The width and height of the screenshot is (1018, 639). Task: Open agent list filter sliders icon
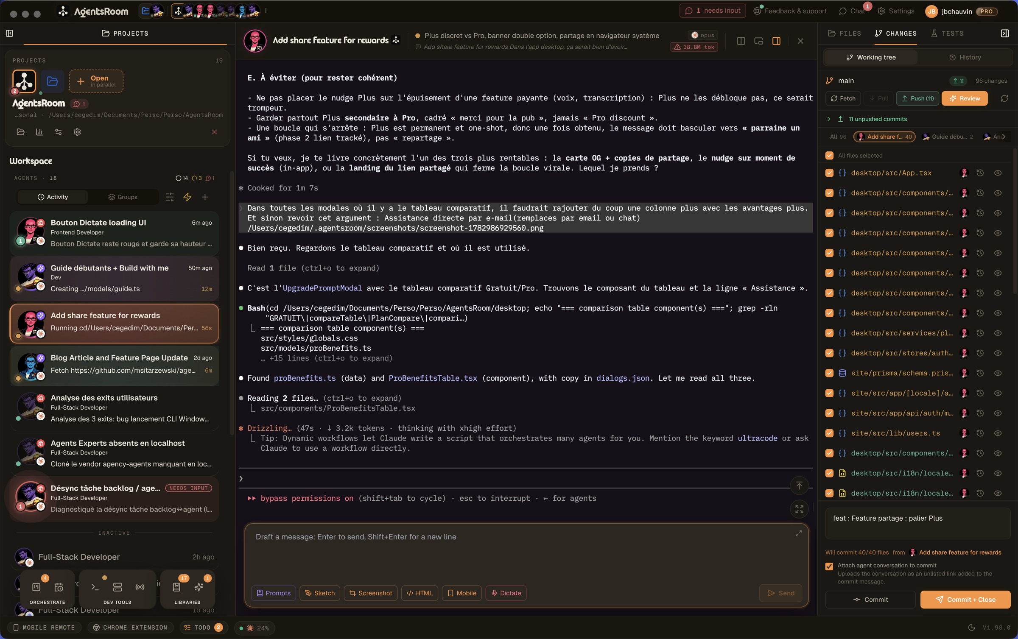coord(170,197)
